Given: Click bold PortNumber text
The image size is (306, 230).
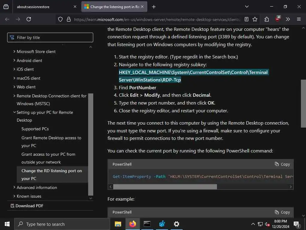Looking at the screenshot, I should [x=143, y=88].
